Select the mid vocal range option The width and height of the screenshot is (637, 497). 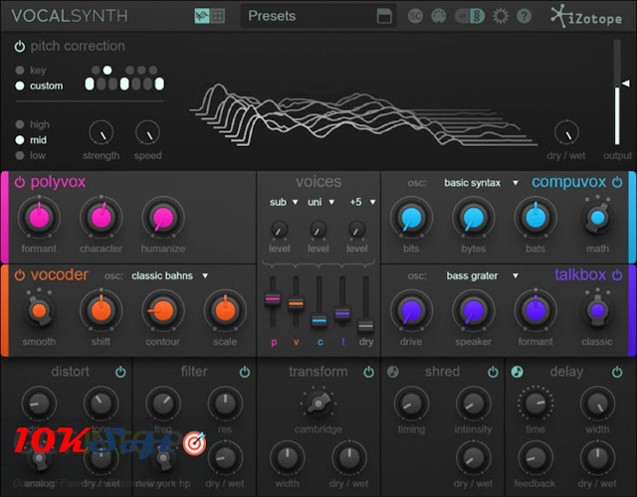point(20,140)
